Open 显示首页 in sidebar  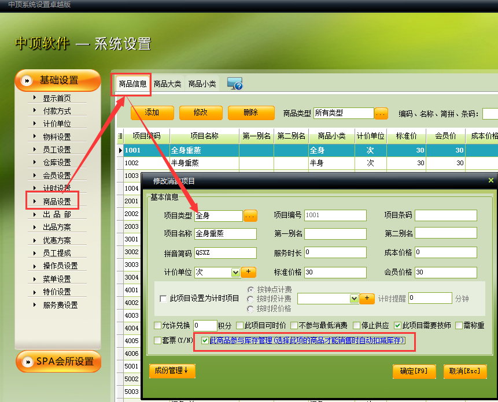(x=57, y=98)
